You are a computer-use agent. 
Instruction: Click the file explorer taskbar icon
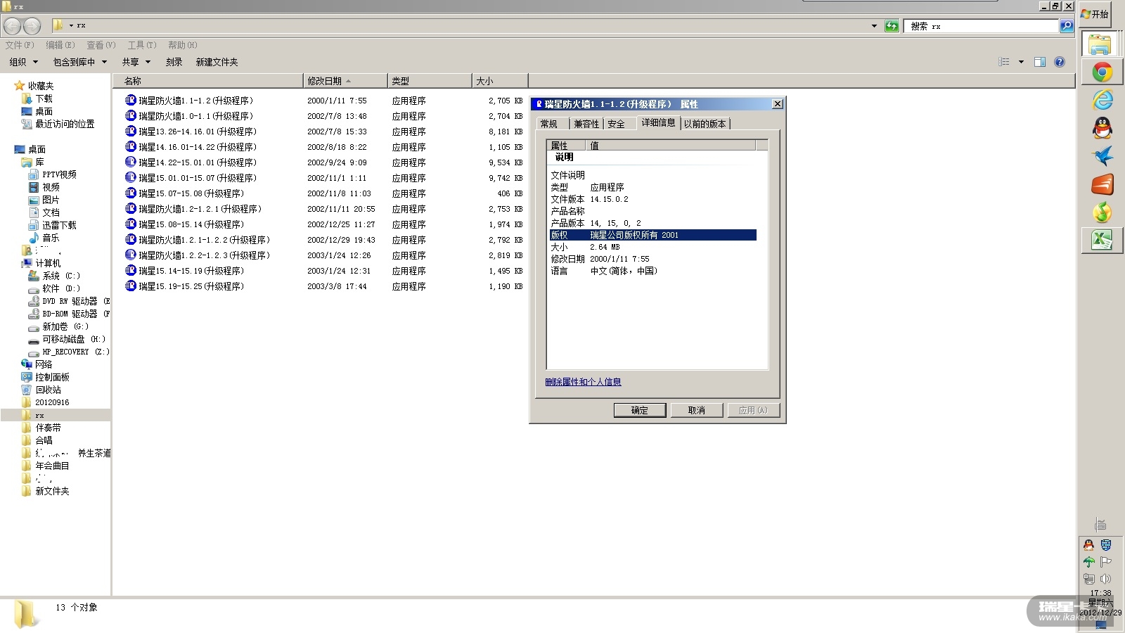click(x=1100, y=44)
